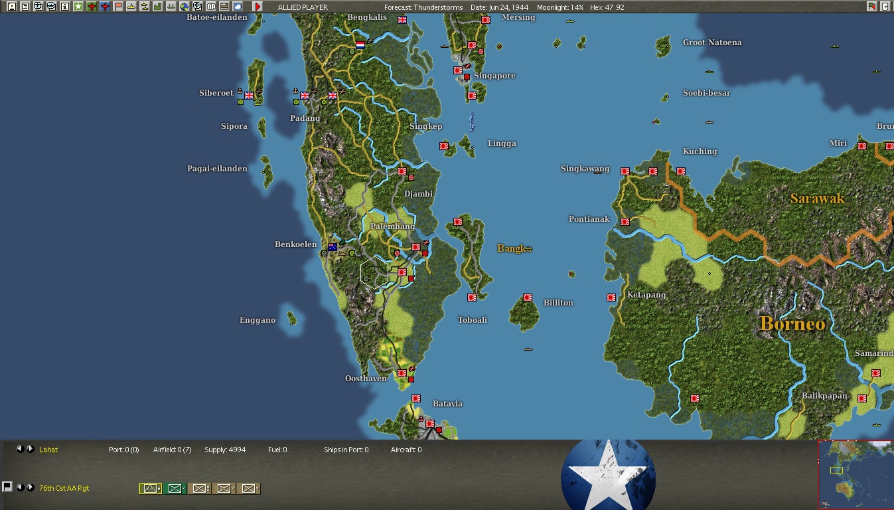Click the white star on green icon
The height and width of the screenshot is (510, 894).
[78, 7]
